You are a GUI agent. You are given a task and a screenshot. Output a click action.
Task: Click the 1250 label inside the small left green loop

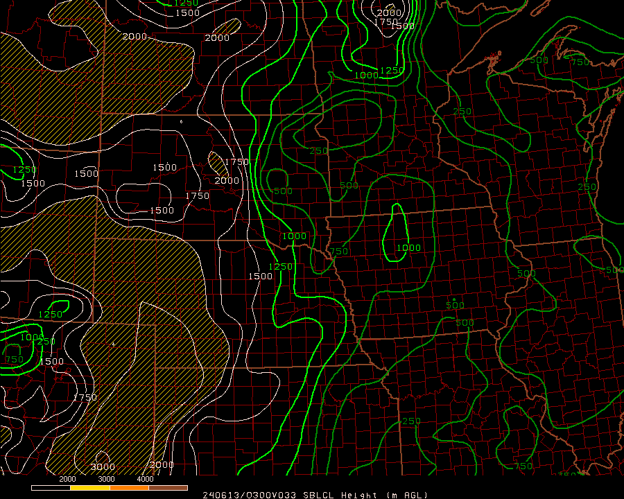click(50, 314)
